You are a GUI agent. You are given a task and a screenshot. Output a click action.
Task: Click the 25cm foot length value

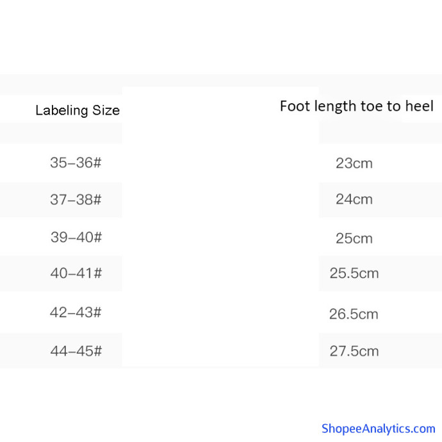pos(354,239)
